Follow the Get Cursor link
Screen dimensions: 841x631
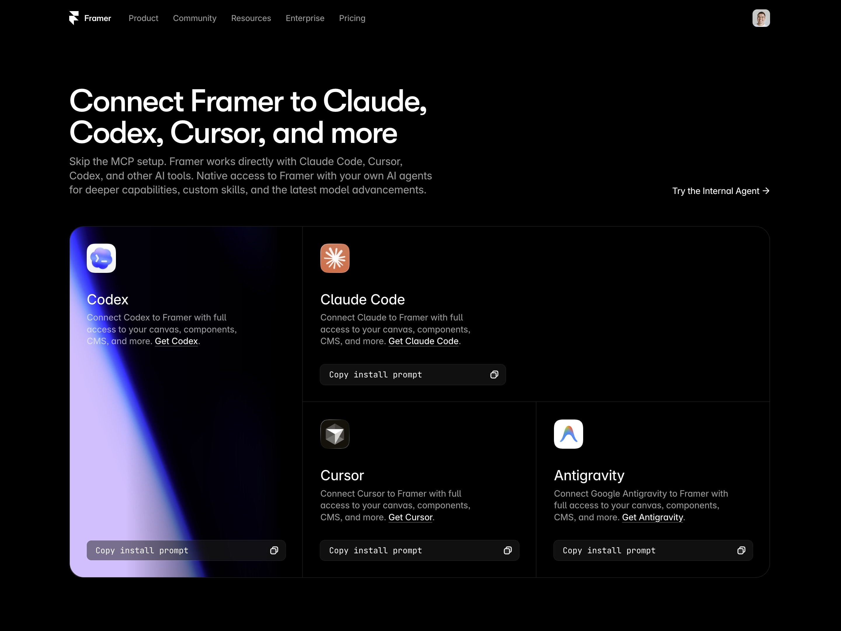(410, 517)
